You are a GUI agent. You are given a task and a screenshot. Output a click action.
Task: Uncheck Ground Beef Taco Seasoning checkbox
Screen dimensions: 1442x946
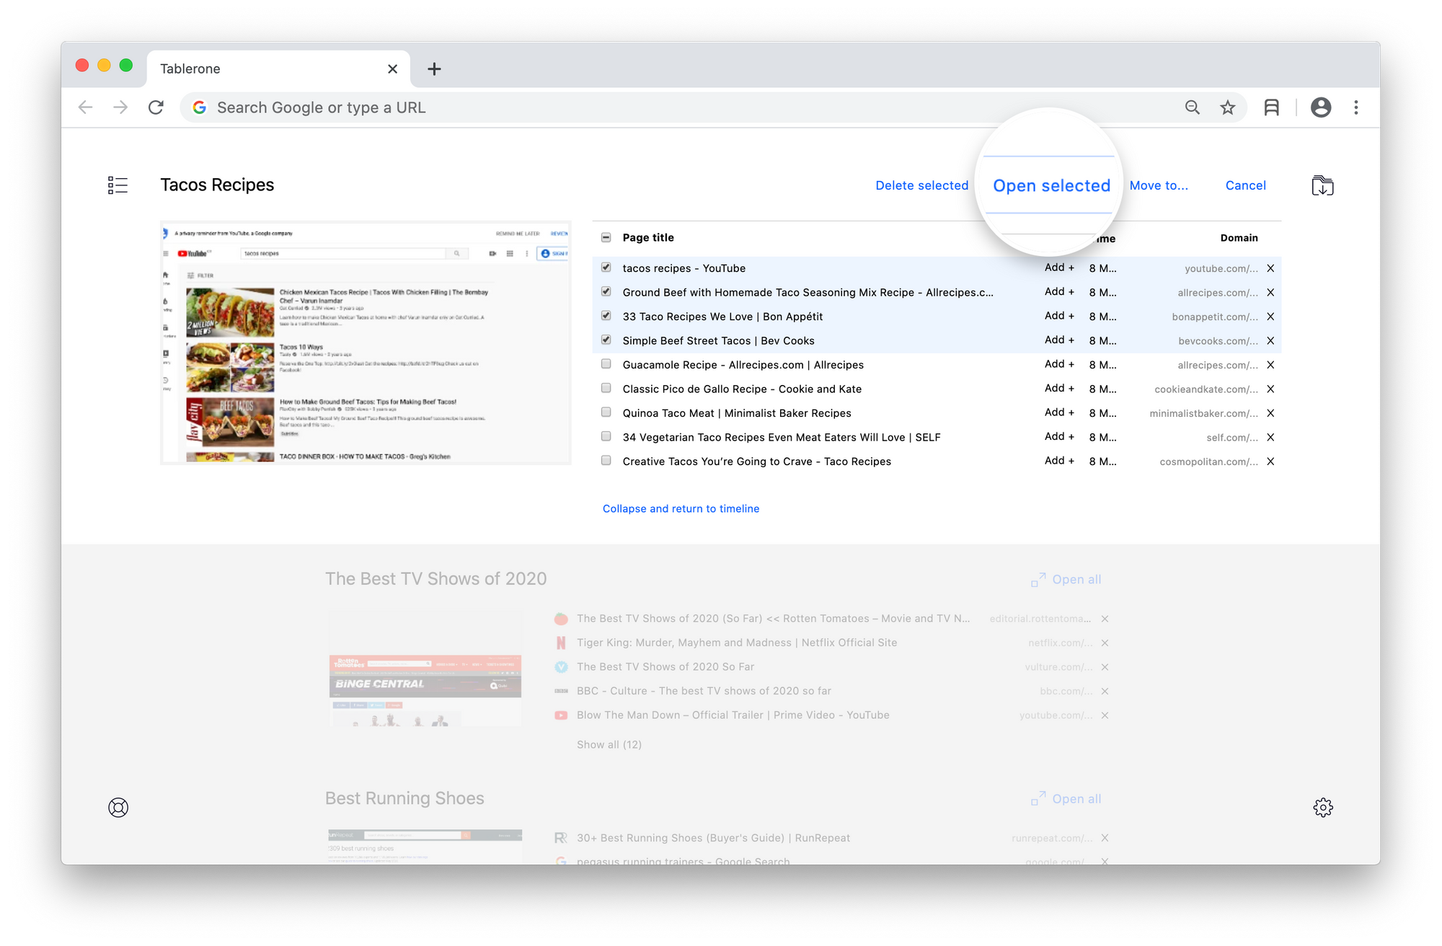tap(606, 292)
